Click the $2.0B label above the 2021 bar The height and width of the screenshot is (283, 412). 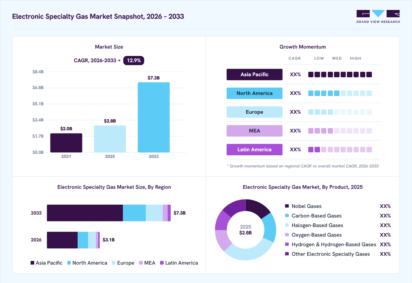(x=66, y=129)
